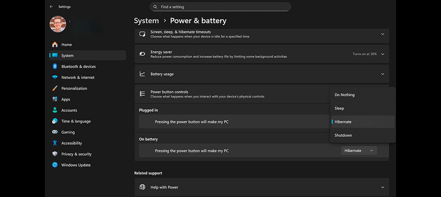The width and height of the screenshot is (441, 197).
Task: Choose Sleep from the dropdown list
Action: pos(363,108)
